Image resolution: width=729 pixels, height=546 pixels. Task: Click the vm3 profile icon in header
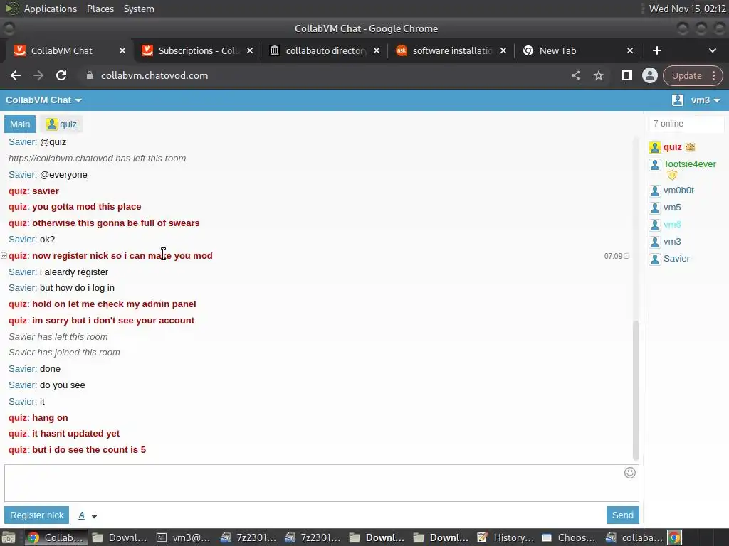[x=678, y=100]
